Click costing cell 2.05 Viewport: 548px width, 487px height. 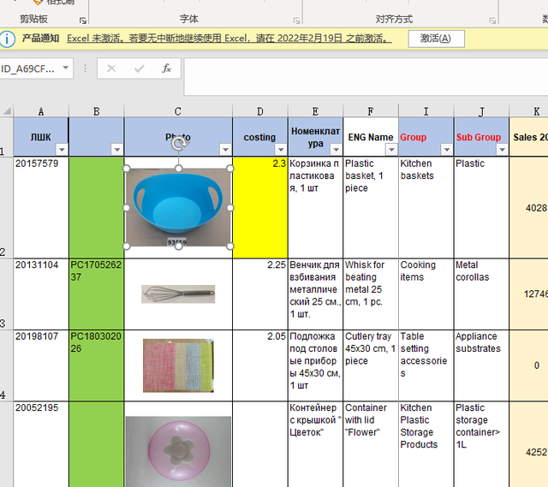(x=260, y=365)
